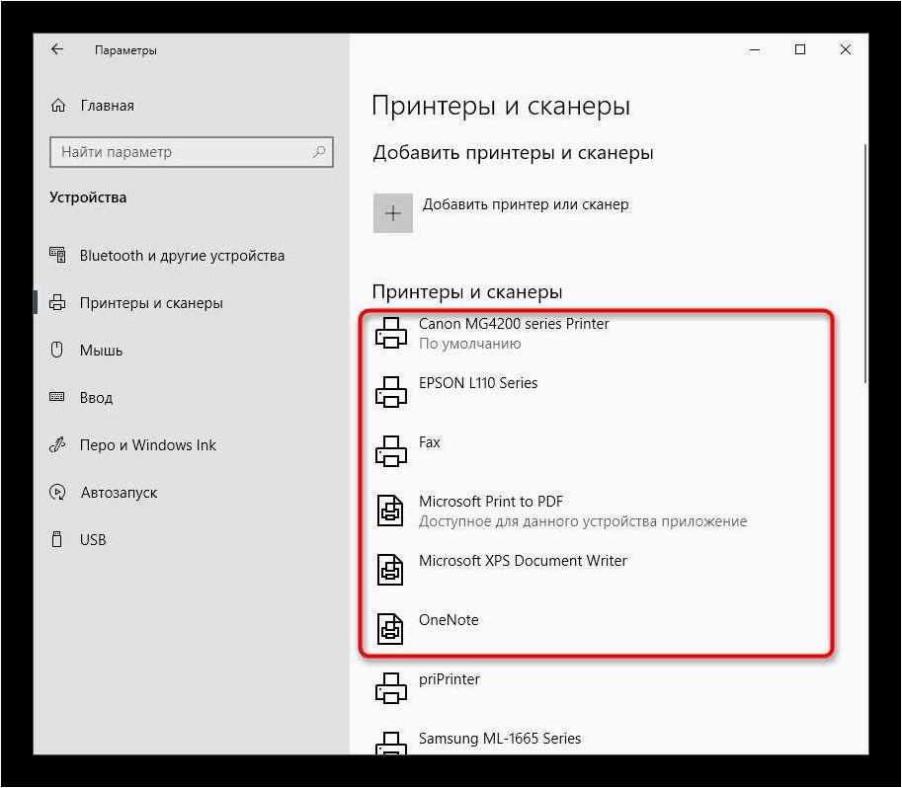Click the Перо и Windows Ink icon

(57, 444)
